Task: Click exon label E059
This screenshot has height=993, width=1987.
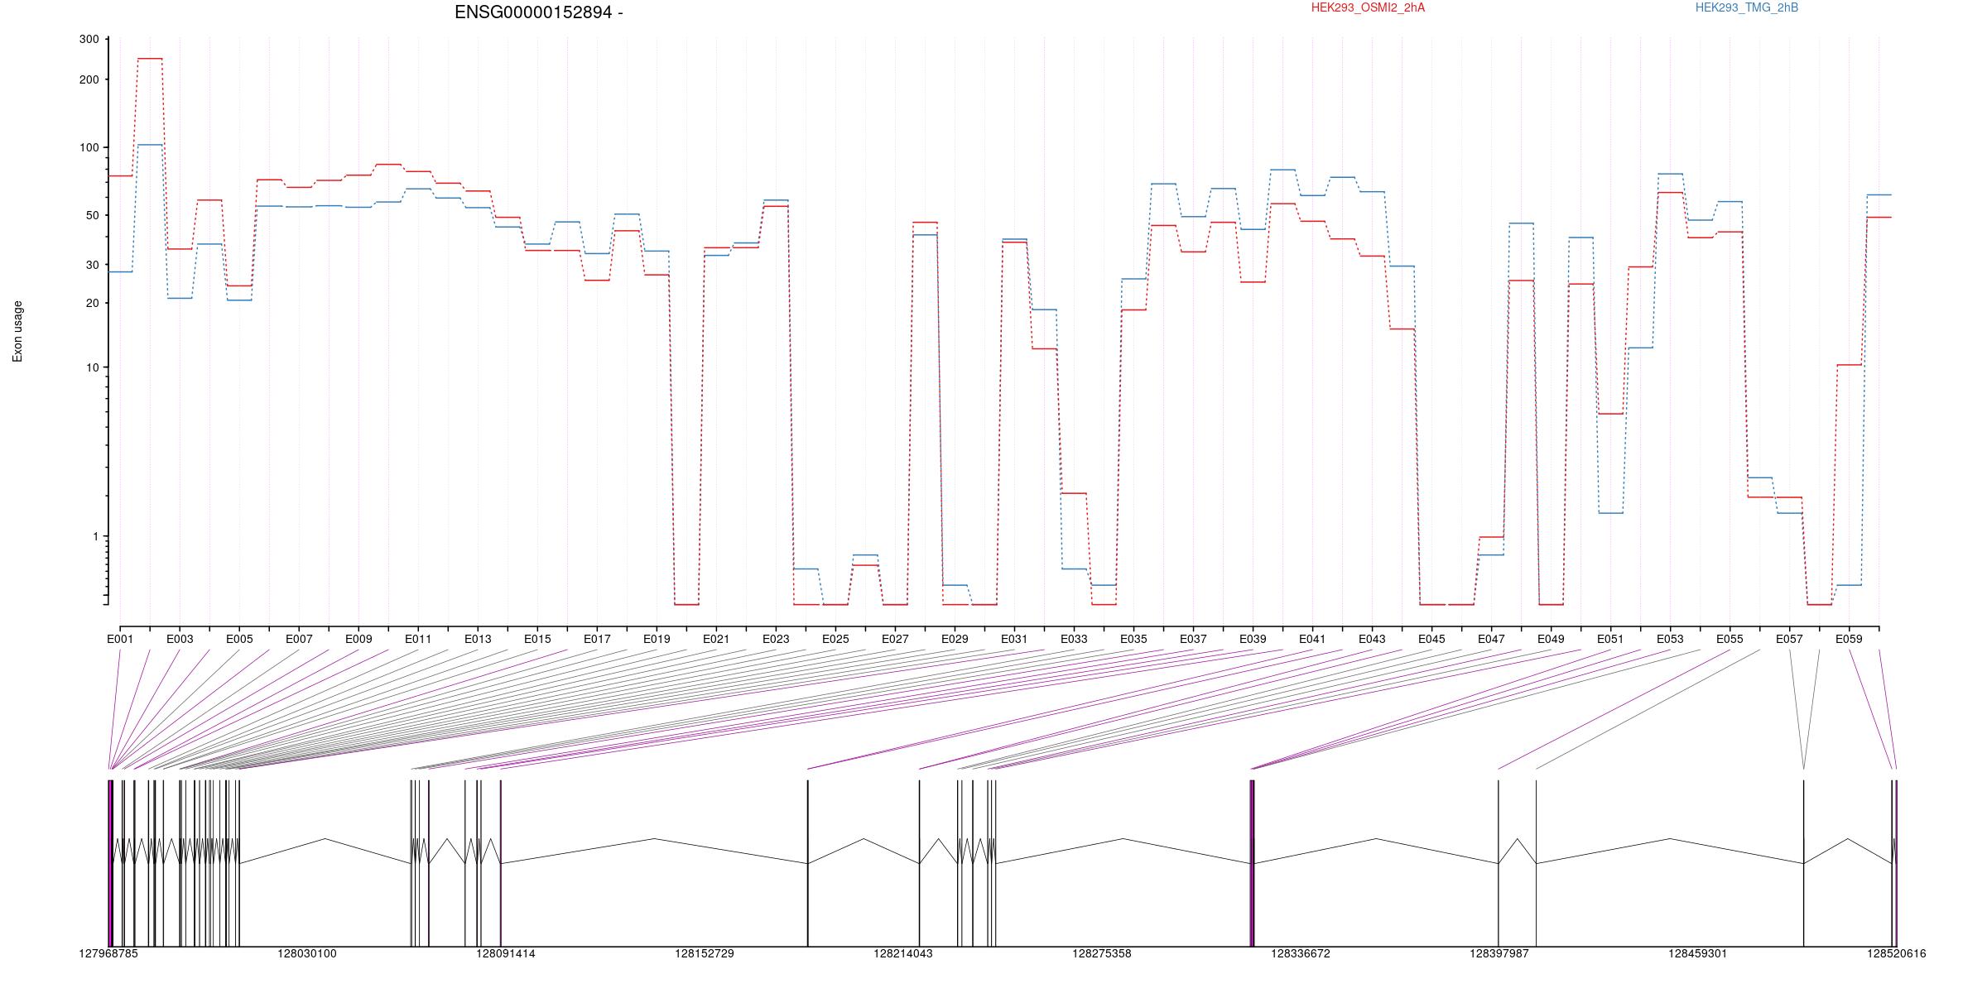Action: [x=1849, y=639]
